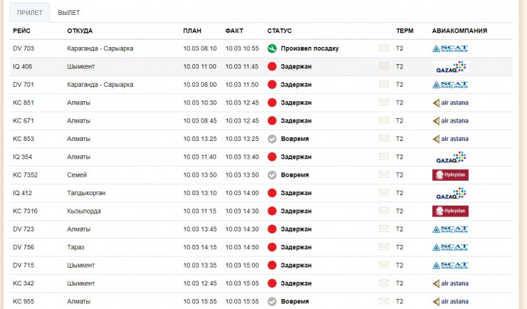Click green landed status icon for DV 703
The image size is (527, 309).
[x=271, y=48]
